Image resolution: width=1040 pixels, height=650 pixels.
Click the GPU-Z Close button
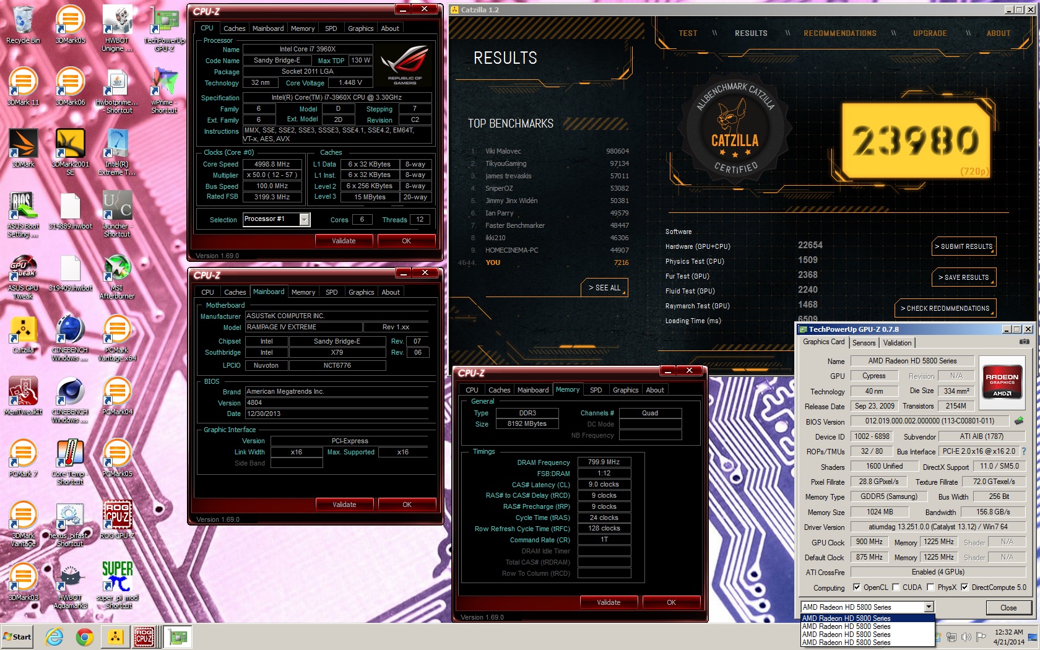tap(1008, 608)
